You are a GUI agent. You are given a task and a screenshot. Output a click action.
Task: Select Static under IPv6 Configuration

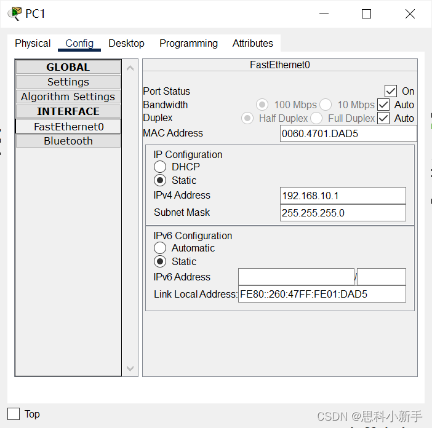tap(160, 261)
